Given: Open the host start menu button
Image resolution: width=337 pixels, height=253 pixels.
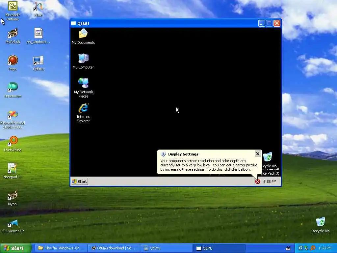Looking at the screenshot, I should (15, 248).
